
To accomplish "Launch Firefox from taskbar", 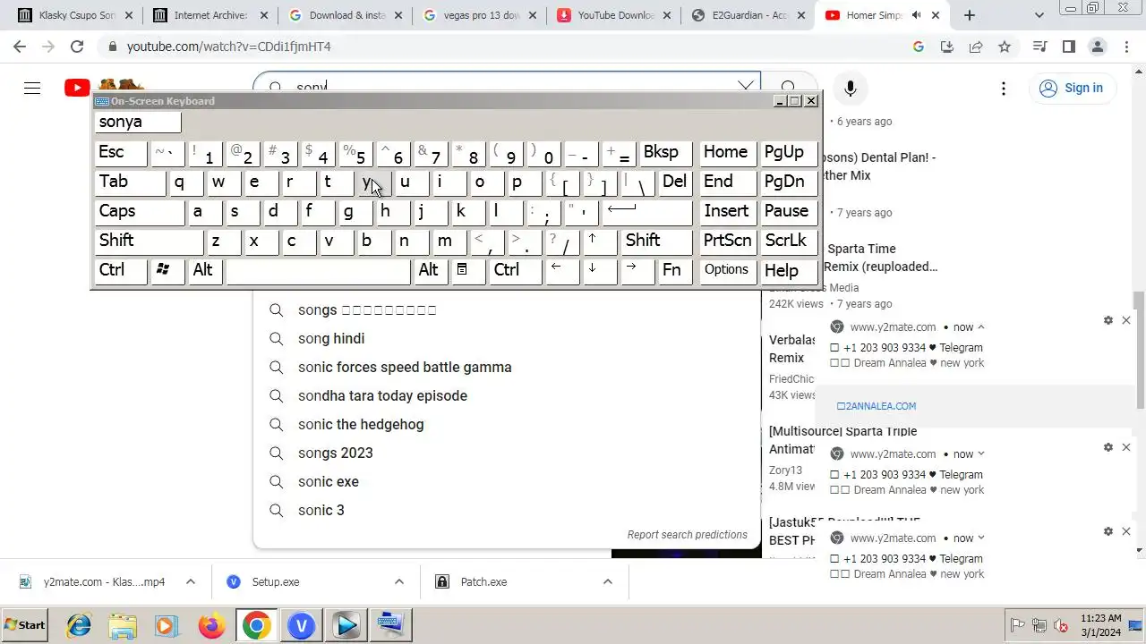I will (x=212, y=625).
